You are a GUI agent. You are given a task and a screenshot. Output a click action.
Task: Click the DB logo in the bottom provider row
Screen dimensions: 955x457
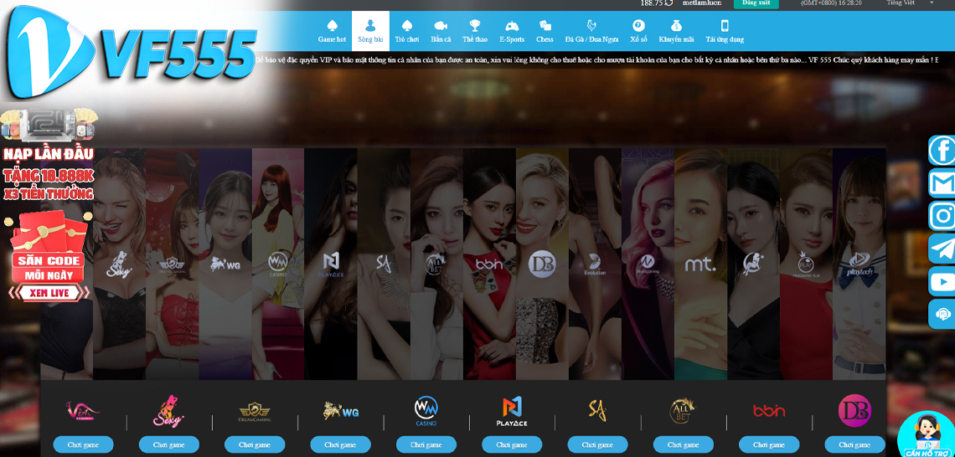click(x=854, y=411)
